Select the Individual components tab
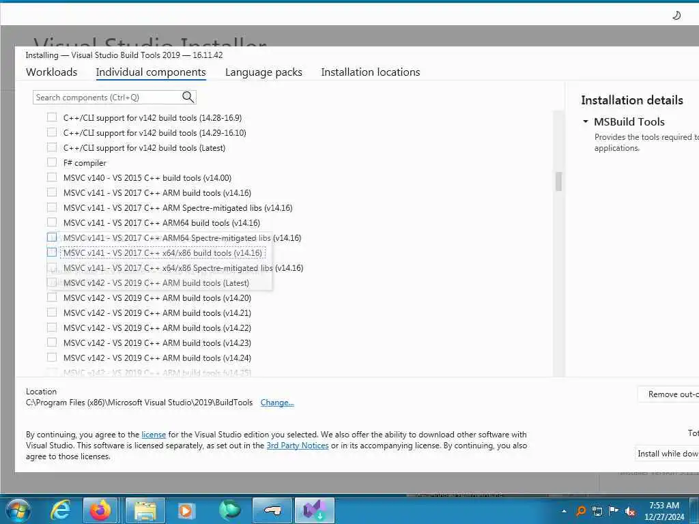Viewport: 699px width, 524px height. (x=151, y=72)
